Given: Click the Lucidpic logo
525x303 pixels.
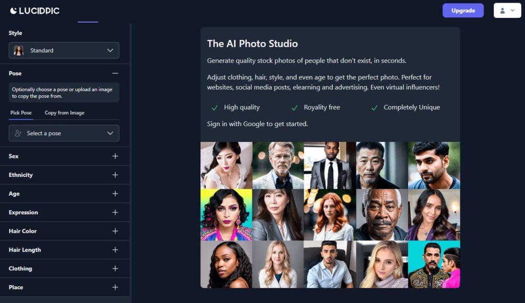Looking at the screenshot, I should coord(34,11).
